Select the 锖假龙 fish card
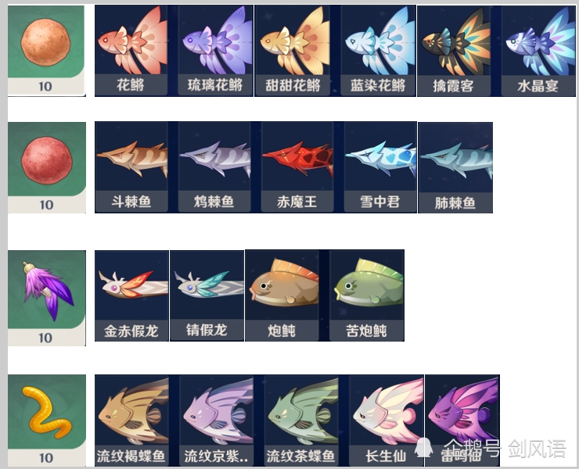 coord(207,295)
